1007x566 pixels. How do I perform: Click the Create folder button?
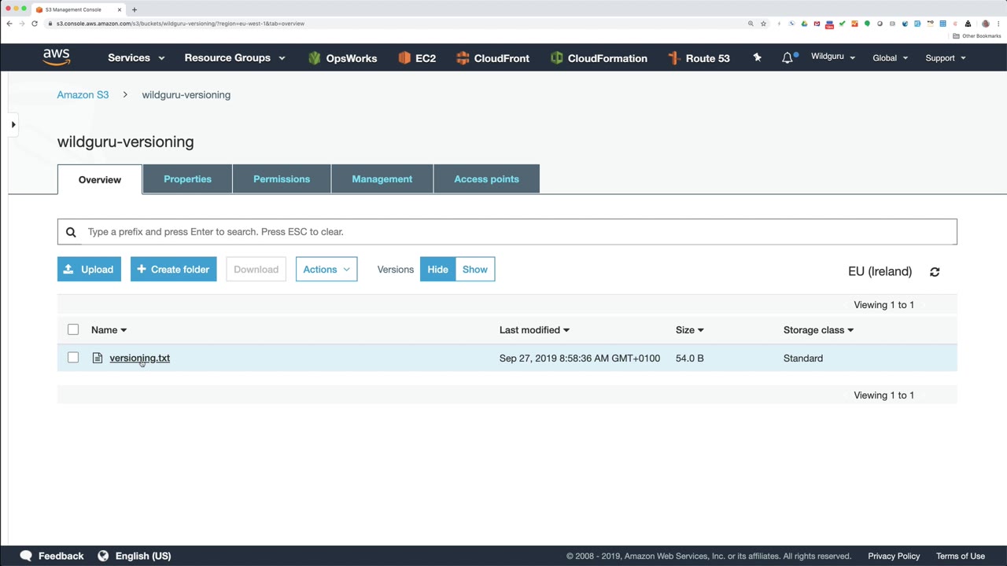[x=173, y=270]
